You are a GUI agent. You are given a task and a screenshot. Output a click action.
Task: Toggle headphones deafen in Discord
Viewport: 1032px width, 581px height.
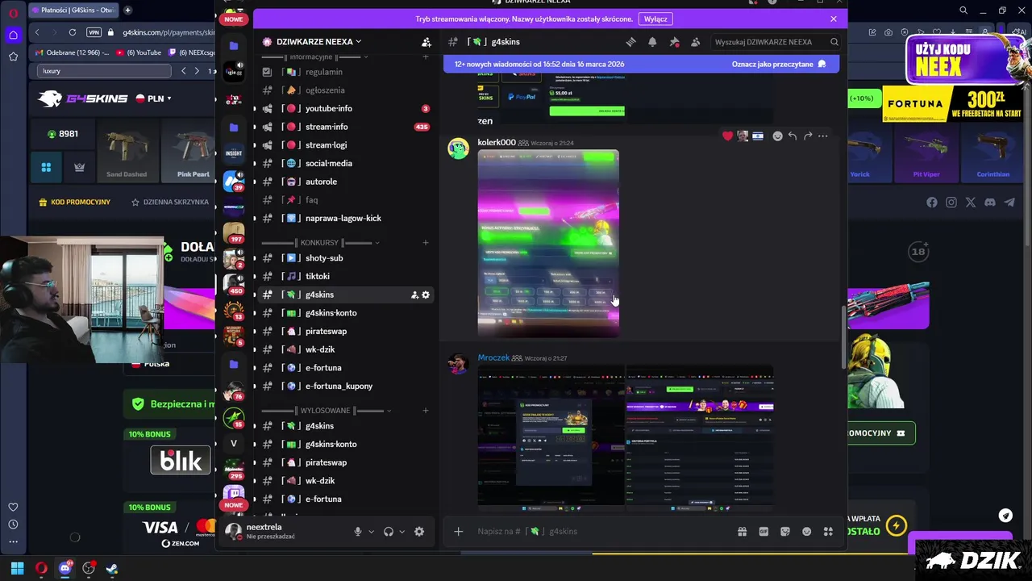[x=389, y=532]
